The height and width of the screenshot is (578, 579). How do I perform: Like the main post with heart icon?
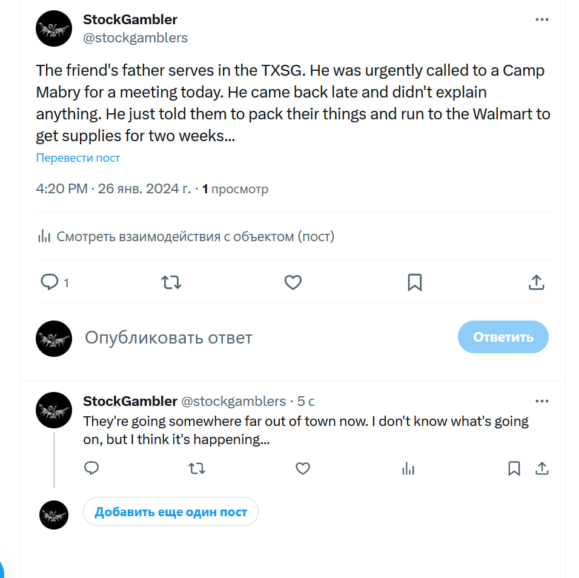click(293, 282)
